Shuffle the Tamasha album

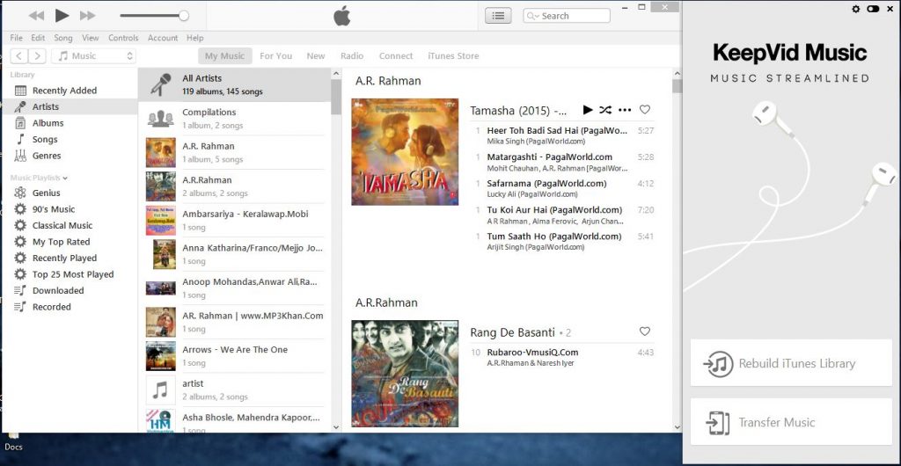[x=605, y=110]
